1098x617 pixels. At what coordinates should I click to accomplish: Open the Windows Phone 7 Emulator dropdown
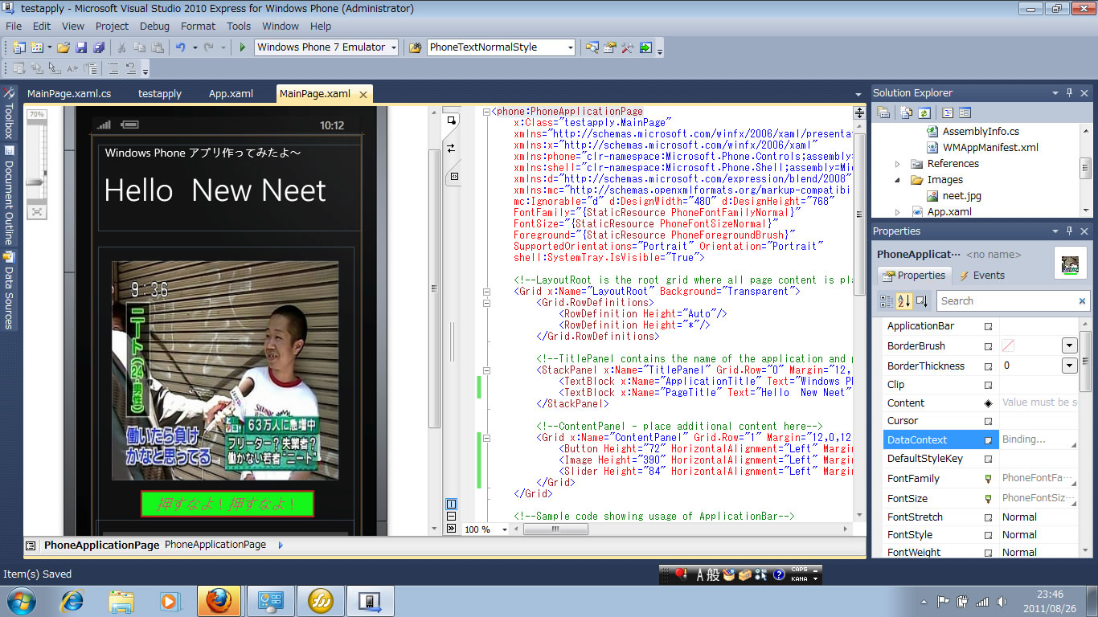tap(394, 47)
